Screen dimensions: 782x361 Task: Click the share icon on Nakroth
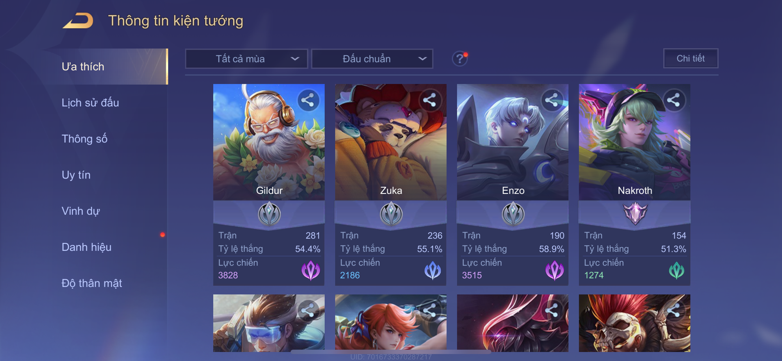click(673, 100)
